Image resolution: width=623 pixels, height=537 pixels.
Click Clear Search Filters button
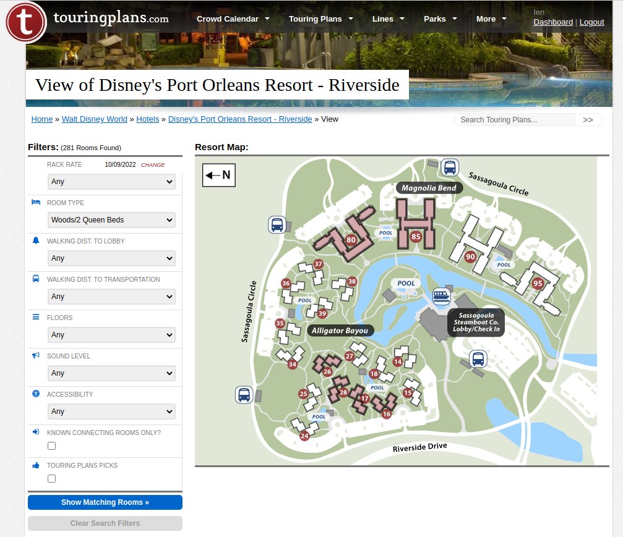coord(105,523)
